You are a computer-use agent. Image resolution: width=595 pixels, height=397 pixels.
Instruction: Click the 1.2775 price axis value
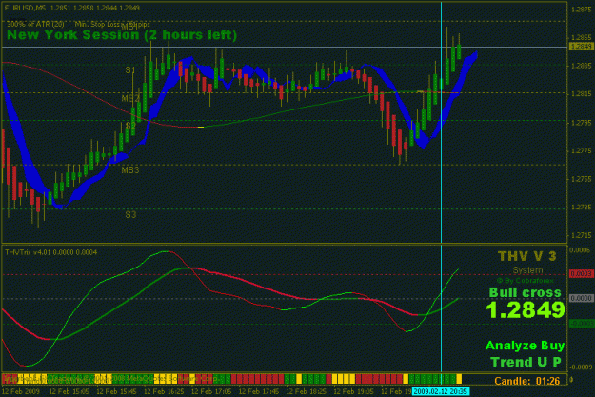click(x=582, y=151)
